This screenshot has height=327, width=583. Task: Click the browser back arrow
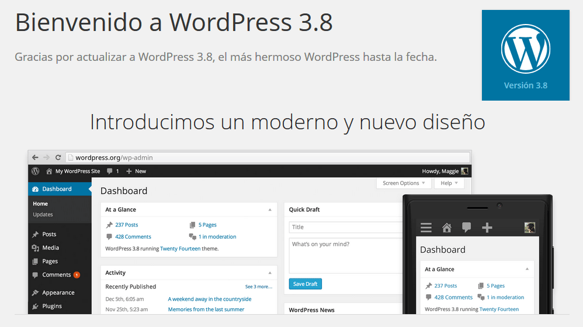pos(35,157)
